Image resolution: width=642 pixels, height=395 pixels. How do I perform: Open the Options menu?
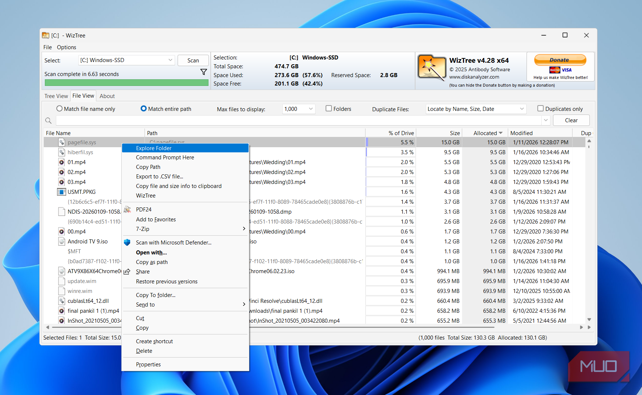click(x=67, y=47)
